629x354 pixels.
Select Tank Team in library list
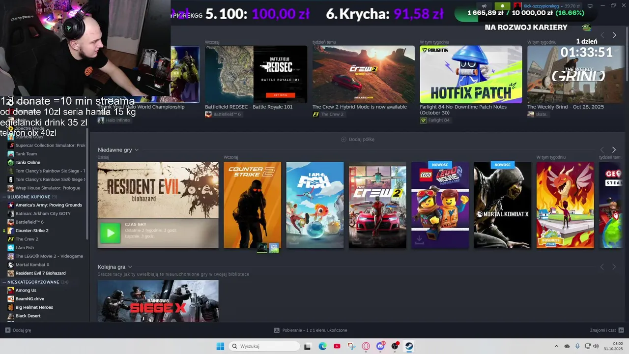tap(26, 154)
